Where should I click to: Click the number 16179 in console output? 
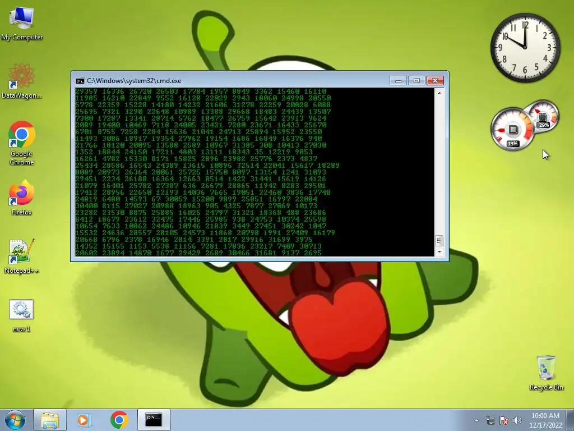(x=324, y=233)
